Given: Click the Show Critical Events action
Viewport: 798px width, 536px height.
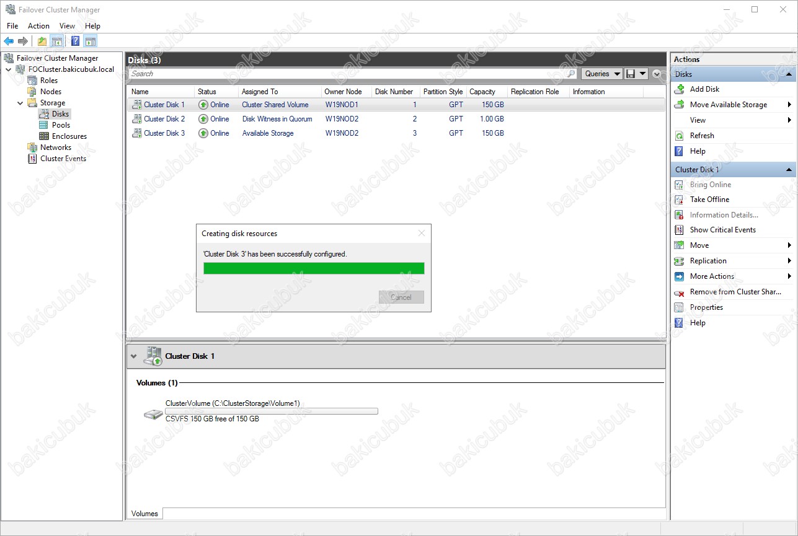Looking at the screenshot, I should click(x=723, y=230).
